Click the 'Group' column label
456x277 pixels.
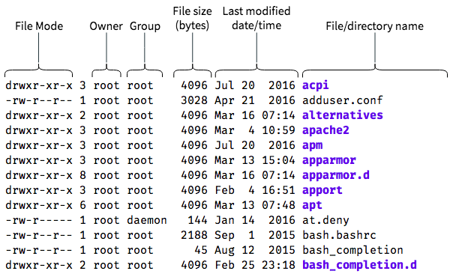(145, 26)
